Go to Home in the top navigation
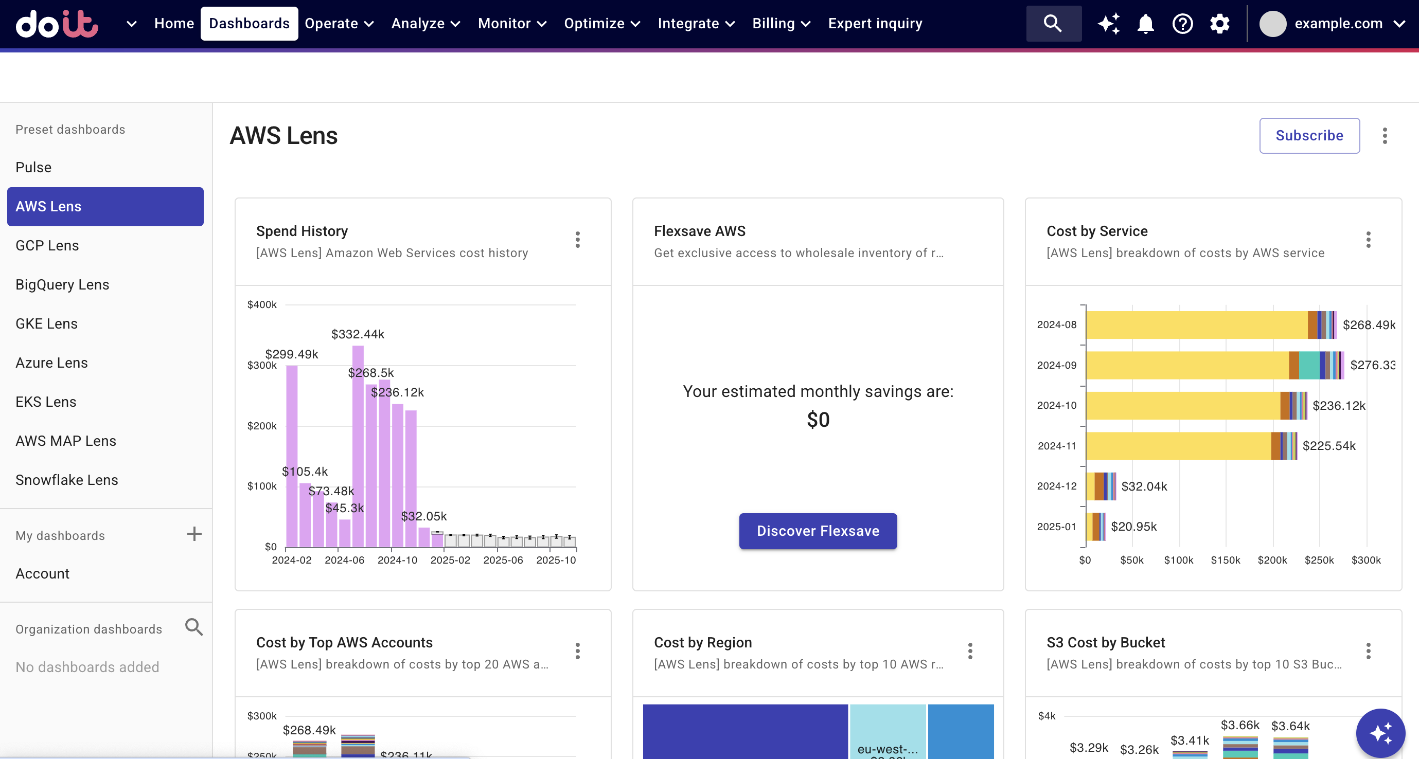The image size is (1419, 759). point(174,24)
